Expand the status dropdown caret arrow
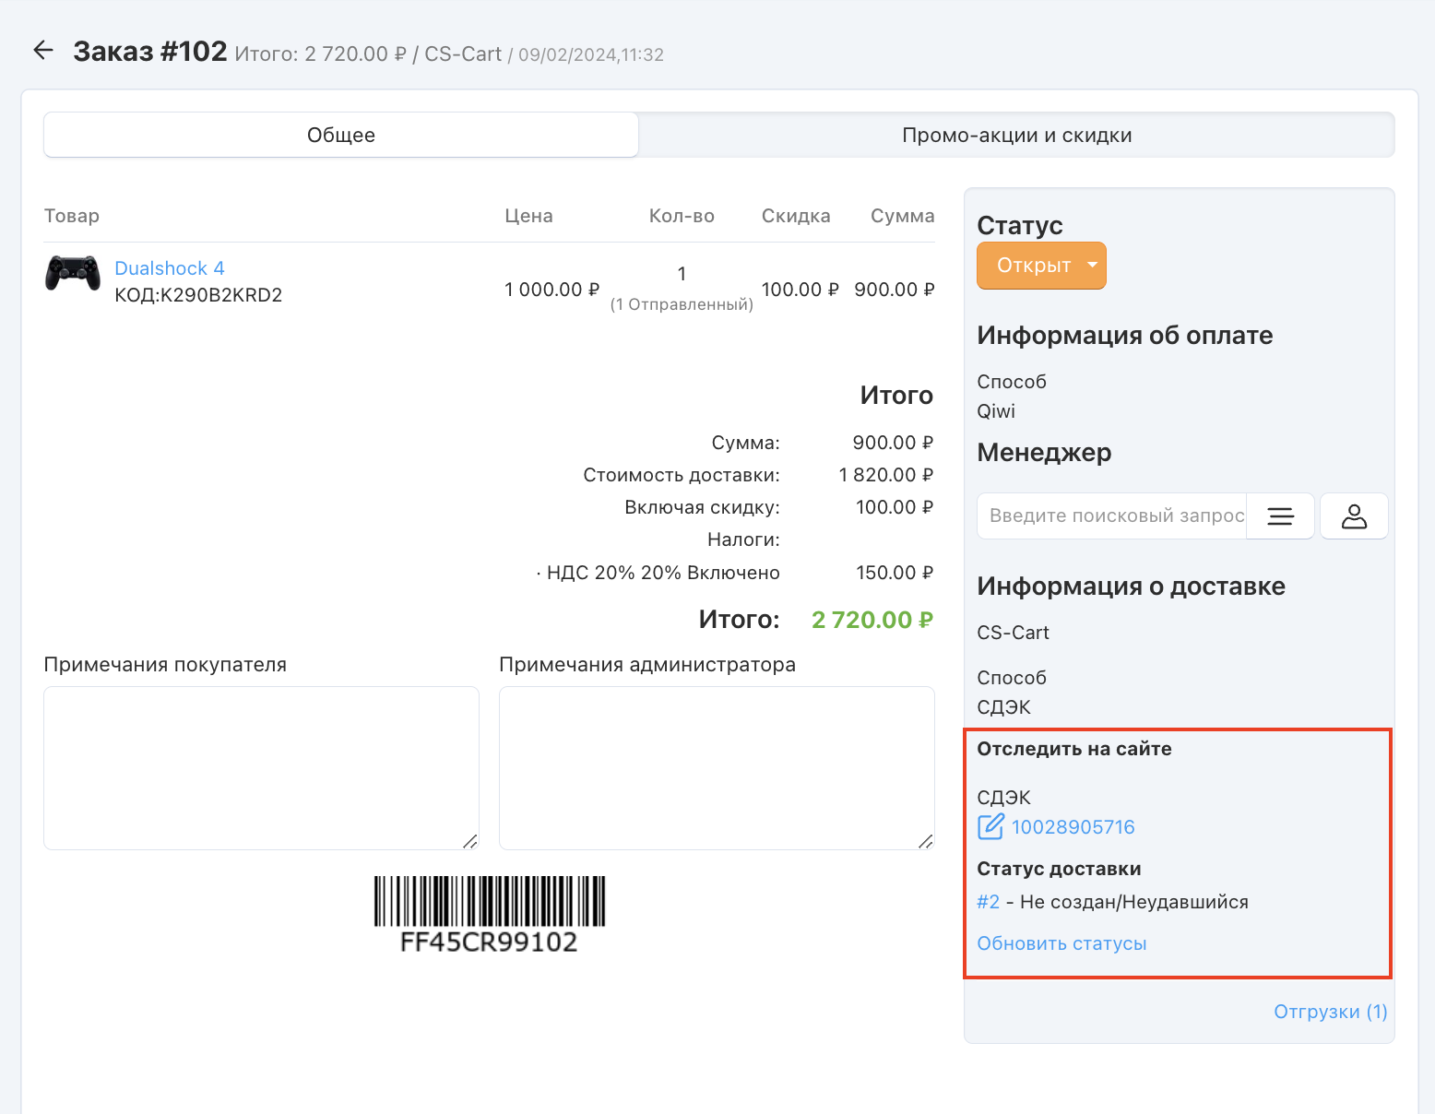Image resolution: width=1435 pixels, height=1114 pixels. point(1093,266)
